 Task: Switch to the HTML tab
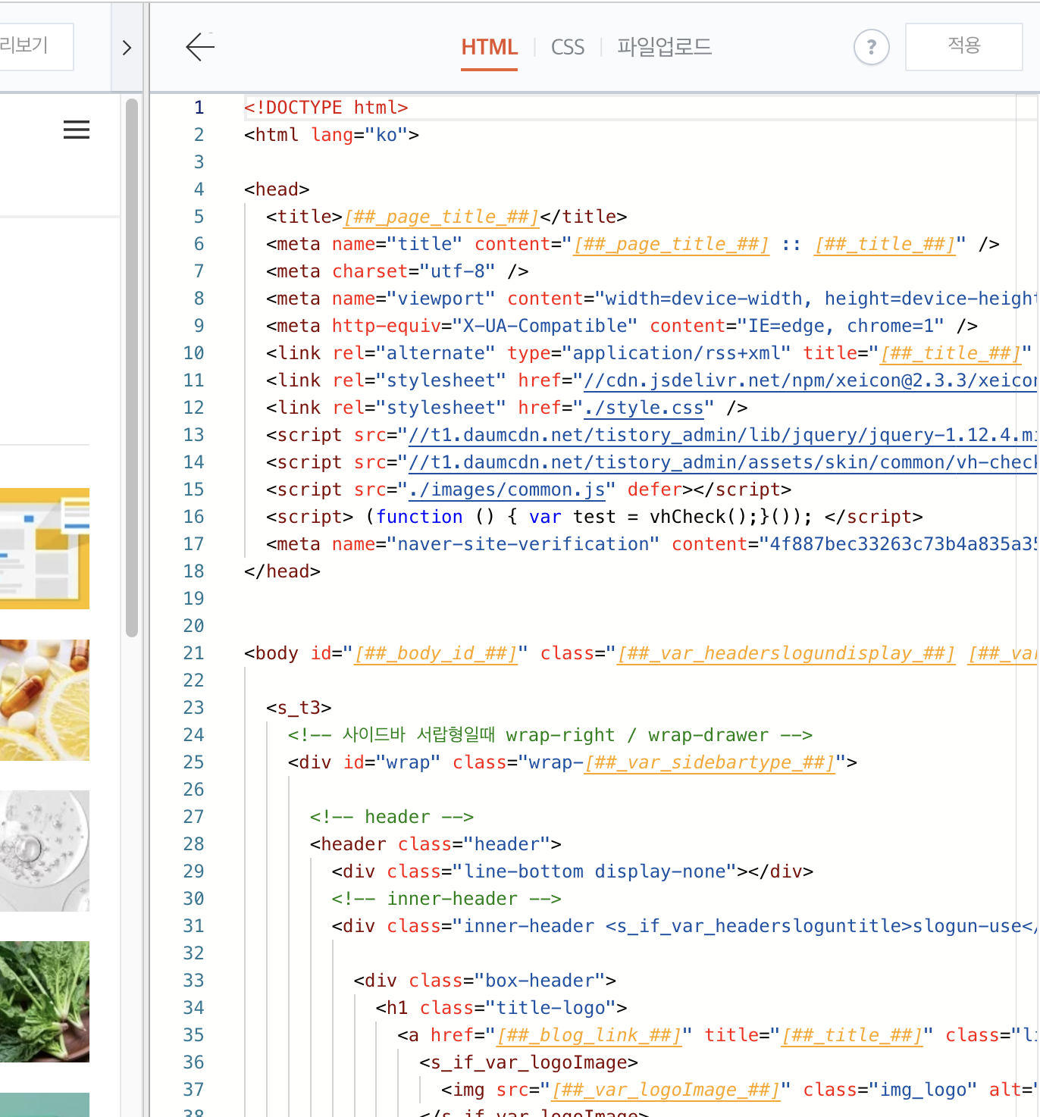point(490,47)
